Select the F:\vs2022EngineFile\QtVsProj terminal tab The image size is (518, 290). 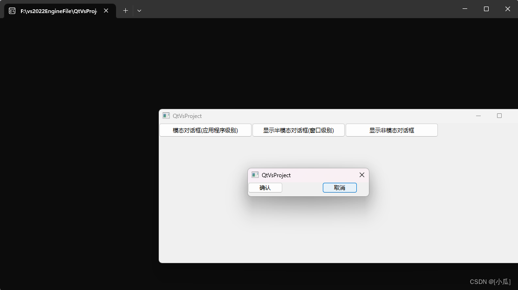coord(60,11)
